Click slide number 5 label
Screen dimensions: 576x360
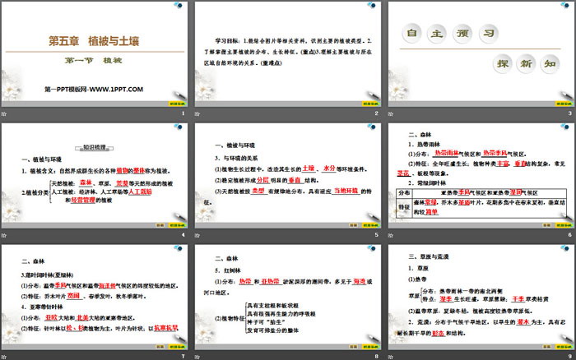pos(377,235)
